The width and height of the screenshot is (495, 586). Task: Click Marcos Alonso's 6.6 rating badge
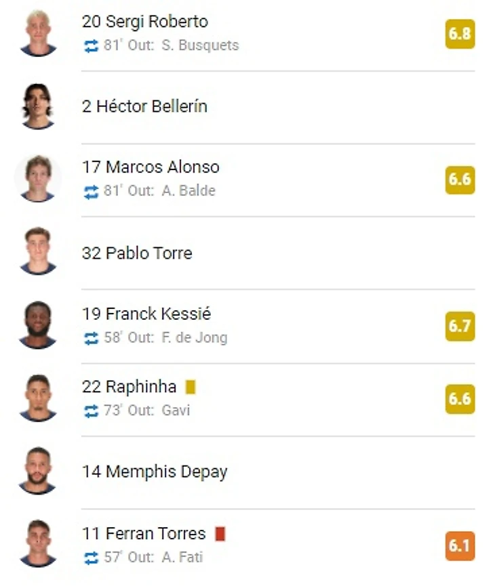[x=460, y=180]
